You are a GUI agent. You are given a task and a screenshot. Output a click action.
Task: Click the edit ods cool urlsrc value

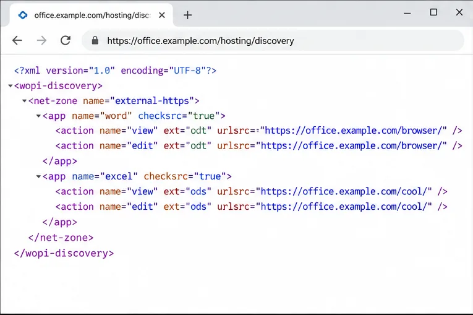(344, 207)
